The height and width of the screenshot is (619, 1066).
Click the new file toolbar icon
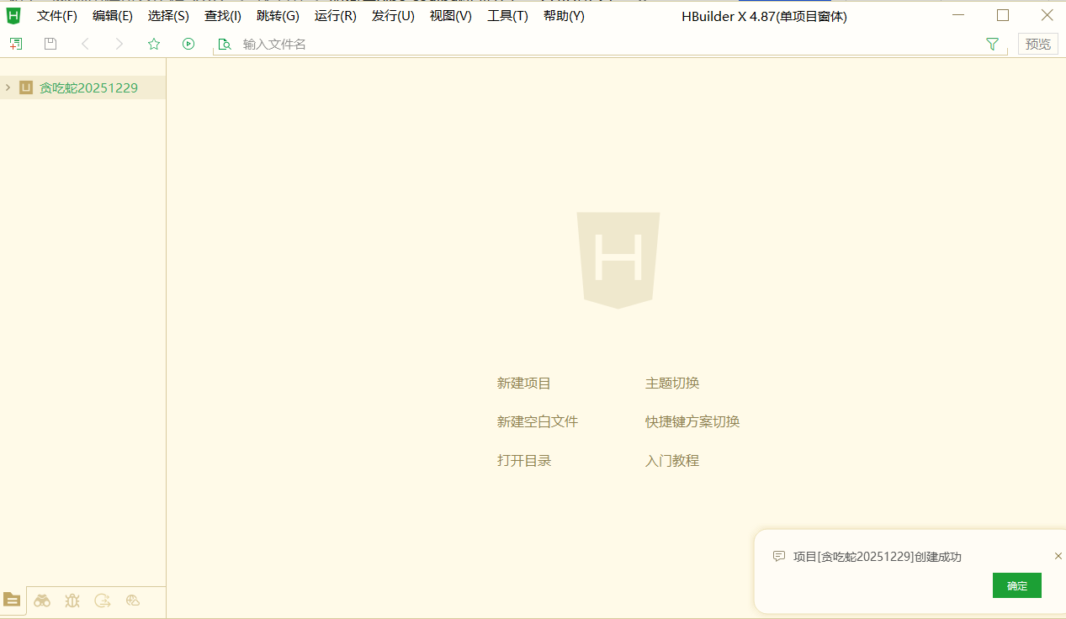[x=15, y=44]
